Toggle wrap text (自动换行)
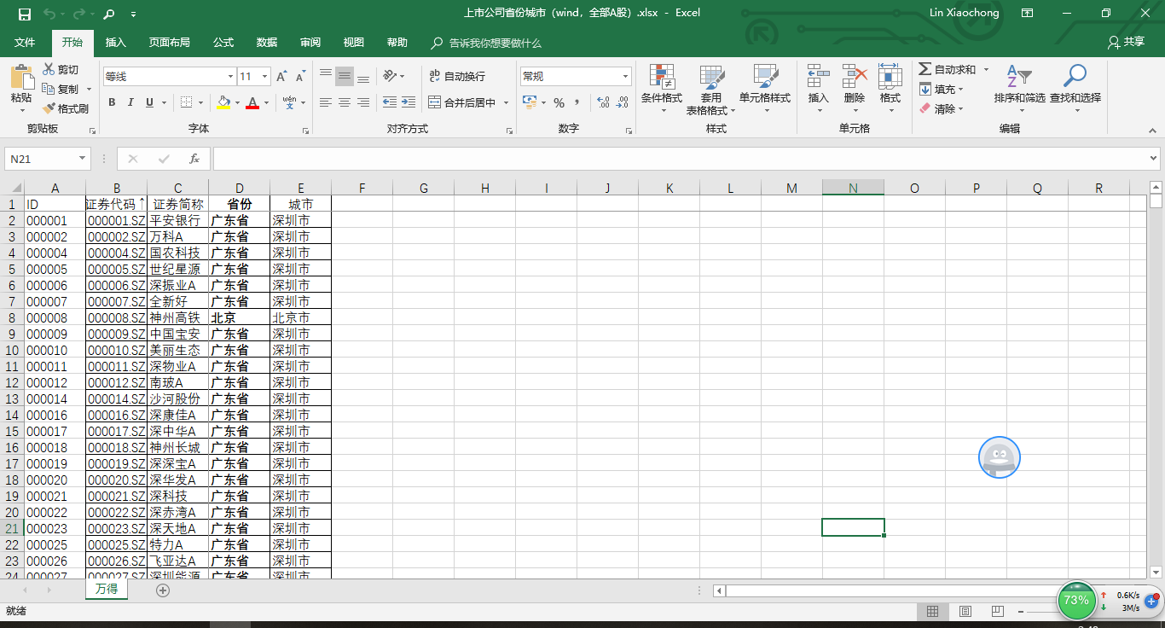The width and height of the screenshot is (1165, 628). point(458,76)
